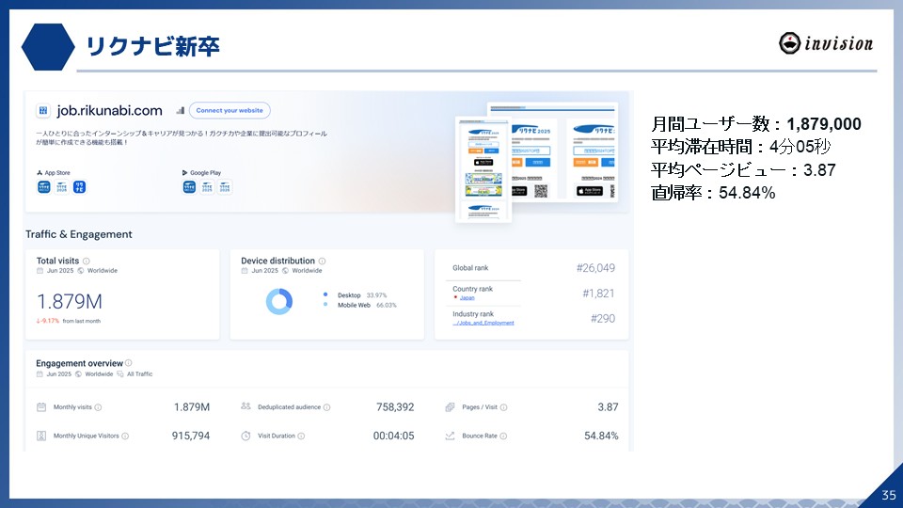Viewport: 903px width, 508px height.
Task: Click the Mobile Web 66.03% legend entry
Action: coord(360,305)
